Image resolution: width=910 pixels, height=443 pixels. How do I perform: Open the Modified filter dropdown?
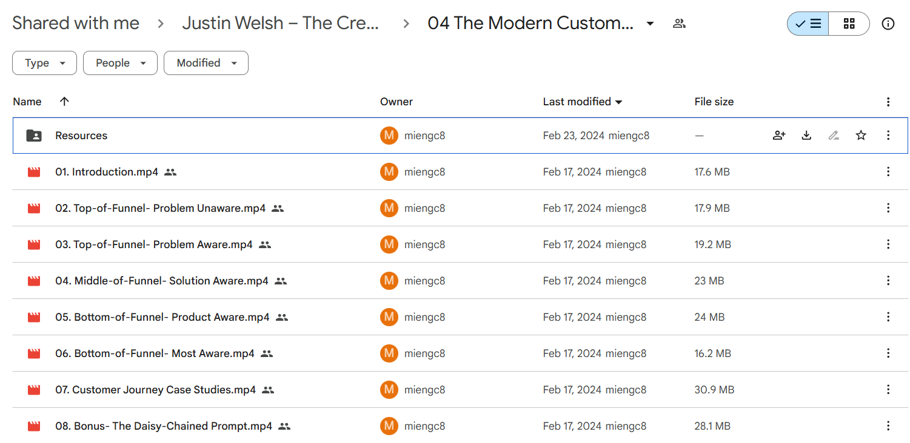click(206, 63)
